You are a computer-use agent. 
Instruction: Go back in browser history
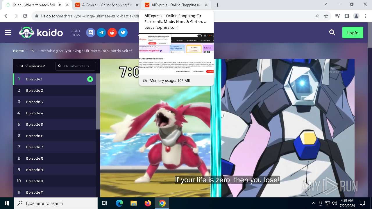tap(6, 16)
